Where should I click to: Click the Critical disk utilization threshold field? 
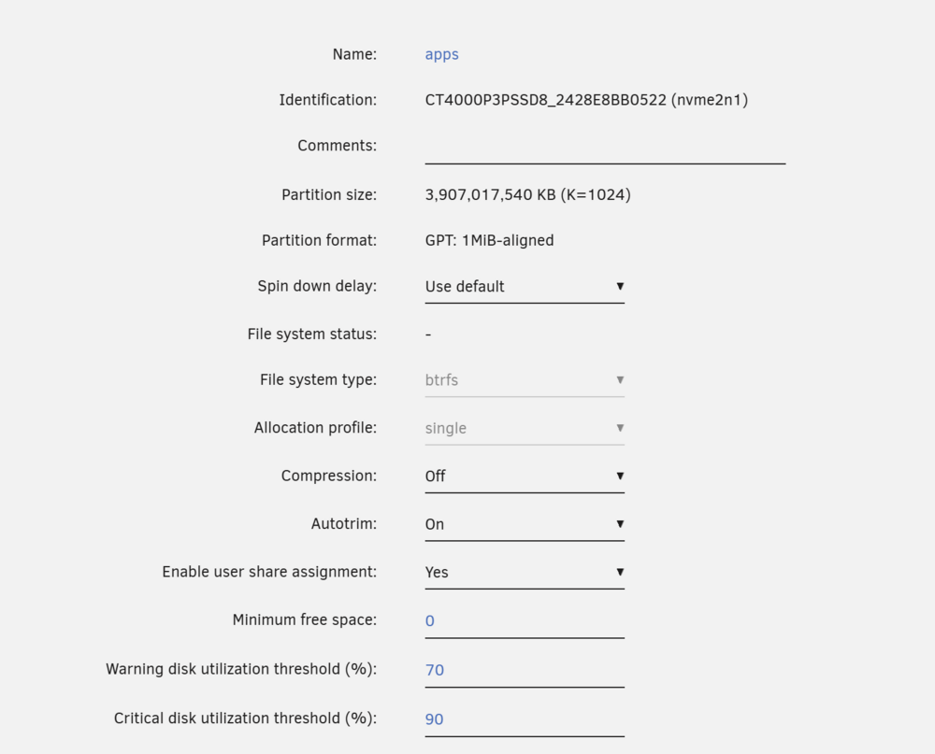(525, 719)
